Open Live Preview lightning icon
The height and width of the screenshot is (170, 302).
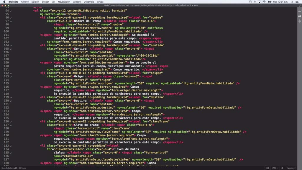(300, 12)
